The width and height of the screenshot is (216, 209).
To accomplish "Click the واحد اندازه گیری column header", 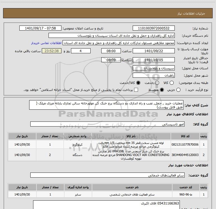I will (78, 187).
